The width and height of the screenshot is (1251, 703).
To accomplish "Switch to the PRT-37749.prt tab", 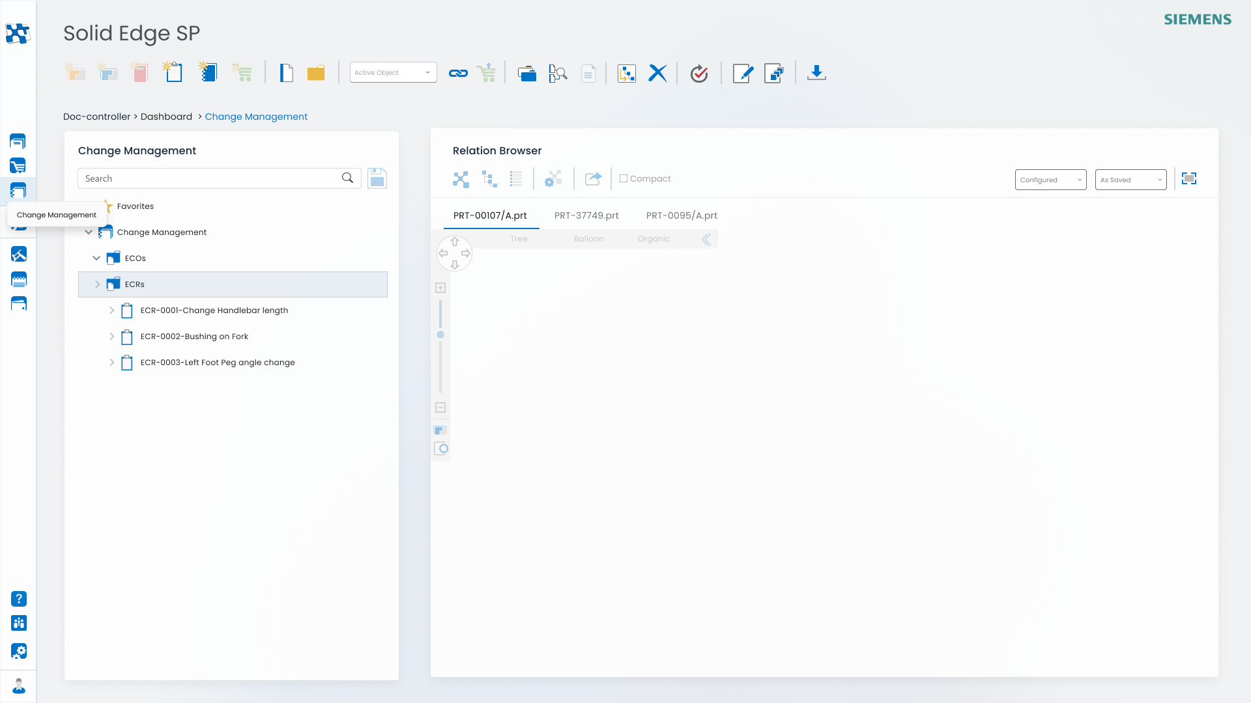I will pos(586,215).
